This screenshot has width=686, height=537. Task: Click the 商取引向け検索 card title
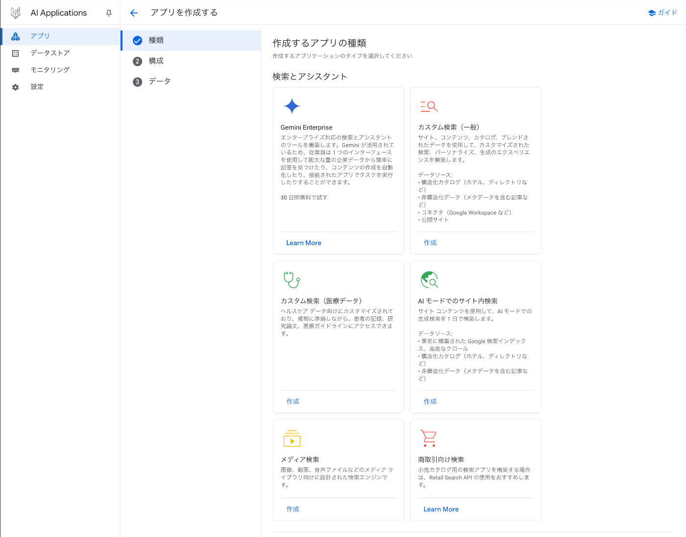tap(441, 460)
